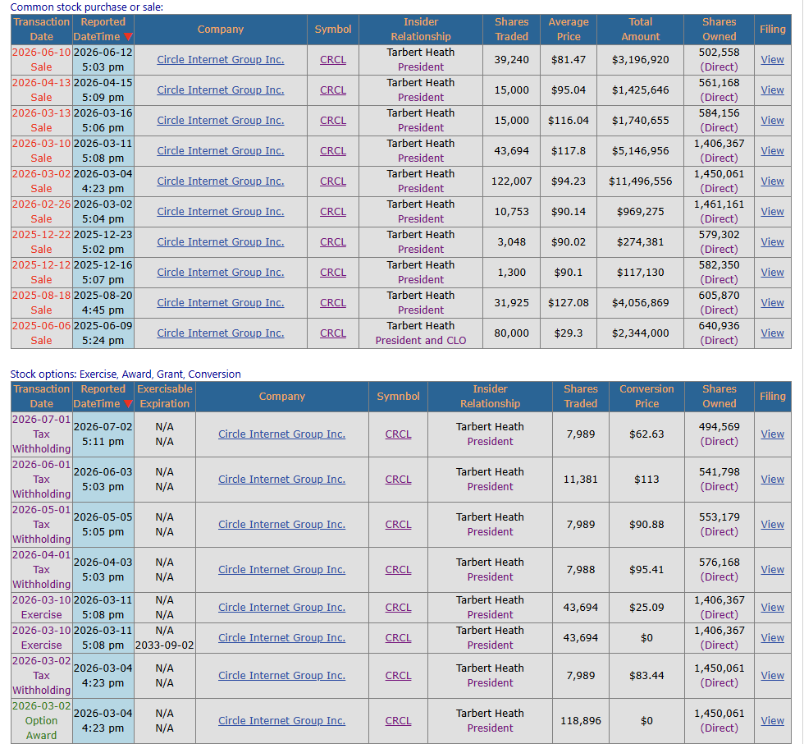This screenshot has width=804, height=744.
Task: Click the CRCL symbol in the 2026-03-13 sale row
Action: coord(333,120)
